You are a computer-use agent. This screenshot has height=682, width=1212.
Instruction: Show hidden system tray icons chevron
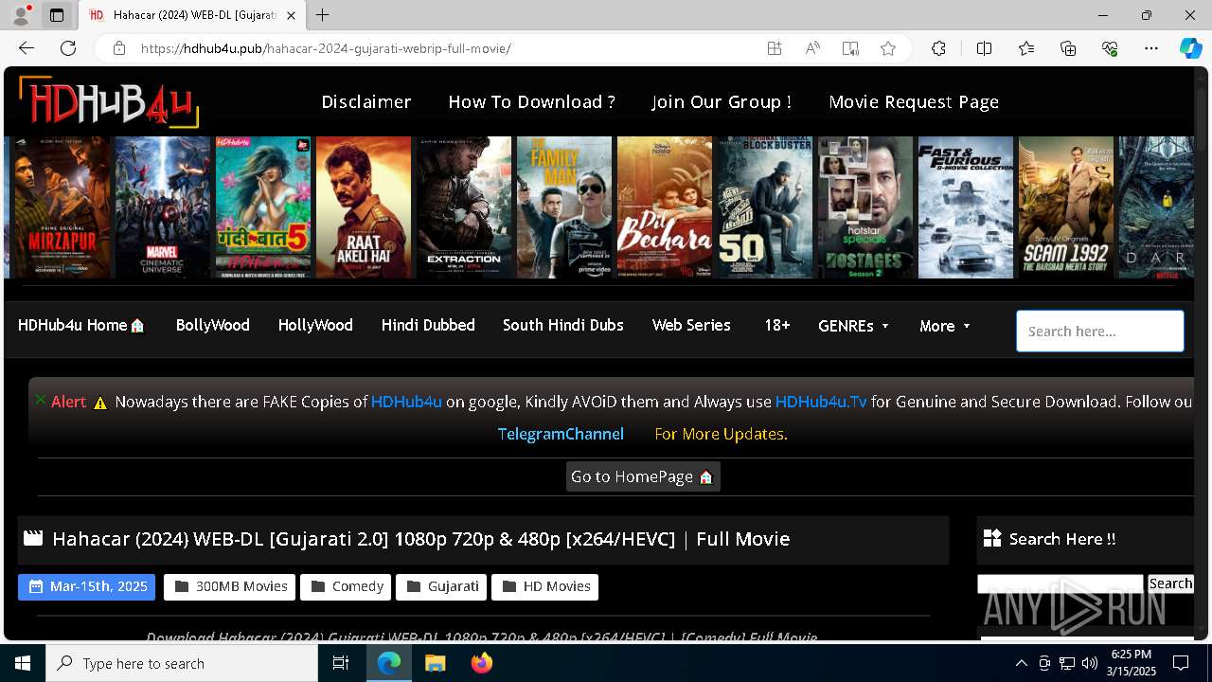(x=1021, y=663)
